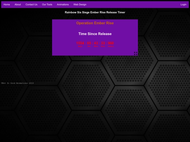This screenshot has height=142, width=190.
Task: Click the Operation Ember Rise heading
Action: 95,23
